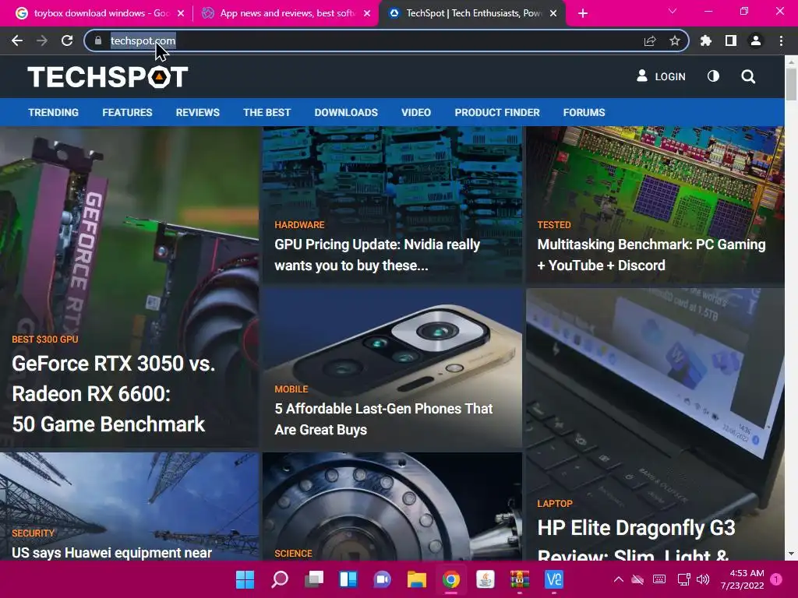798x598 pixels.
Task: Open the FEATURES section
Action: click(x=127, y=112)
